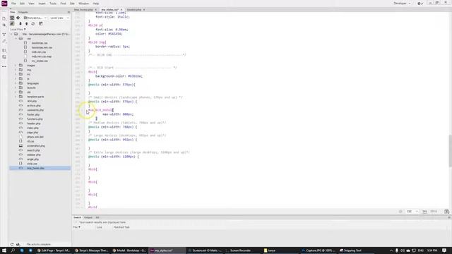Click the File Management arrows icon
The image size is (452, 254).
[4, 25]
